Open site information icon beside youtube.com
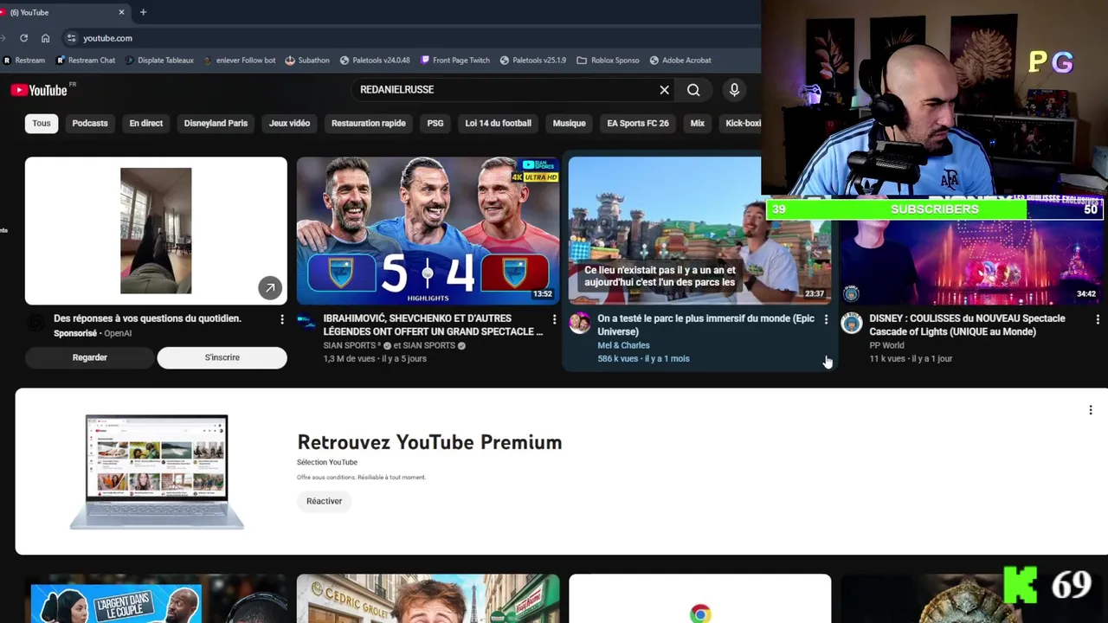 coord(72,38)
